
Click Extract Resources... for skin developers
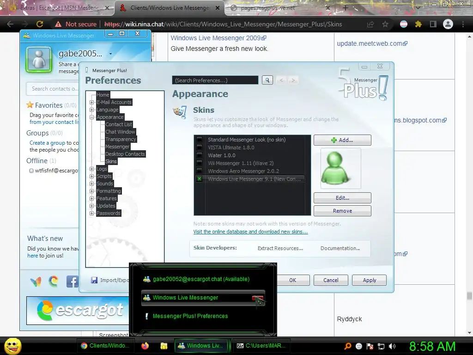click(x=280, y=248)
